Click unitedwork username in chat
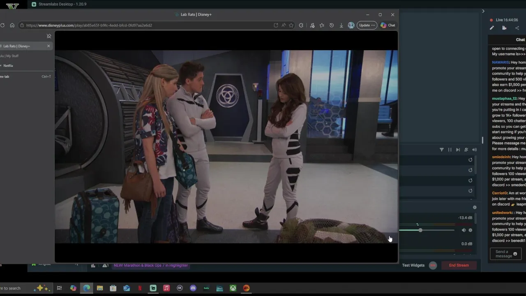This screenshot has height=296, width=526. (x=502, y=213)
